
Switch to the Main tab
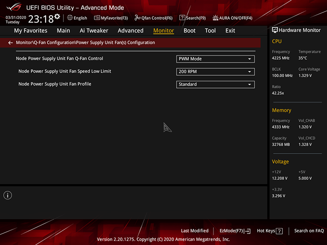tap(63, 31)
